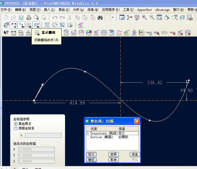Open the draft analysis icon
This screenshot has width=197, height=169.
tap(134, 33)
